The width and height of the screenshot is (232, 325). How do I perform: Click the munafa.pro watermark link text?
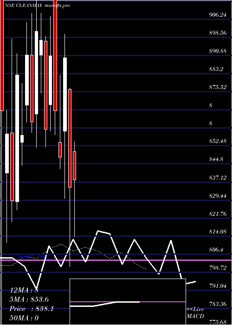(57, 6)
